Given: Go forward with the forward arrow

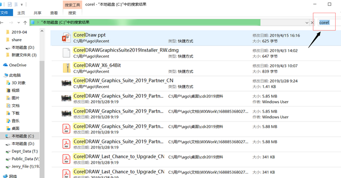Looking at the screenshot, I should (11, 22).
